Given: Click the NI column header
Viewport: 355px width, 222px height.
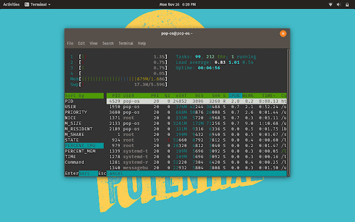Looking at the screenshot, I should (x=168, y=95).
